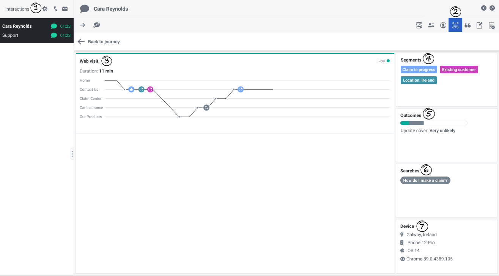Click the Claim in progress segment tag

(419, 69)
